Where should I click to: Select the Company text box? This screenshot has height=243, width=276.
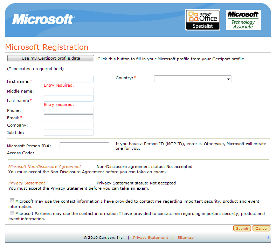(x=68, y=125)
